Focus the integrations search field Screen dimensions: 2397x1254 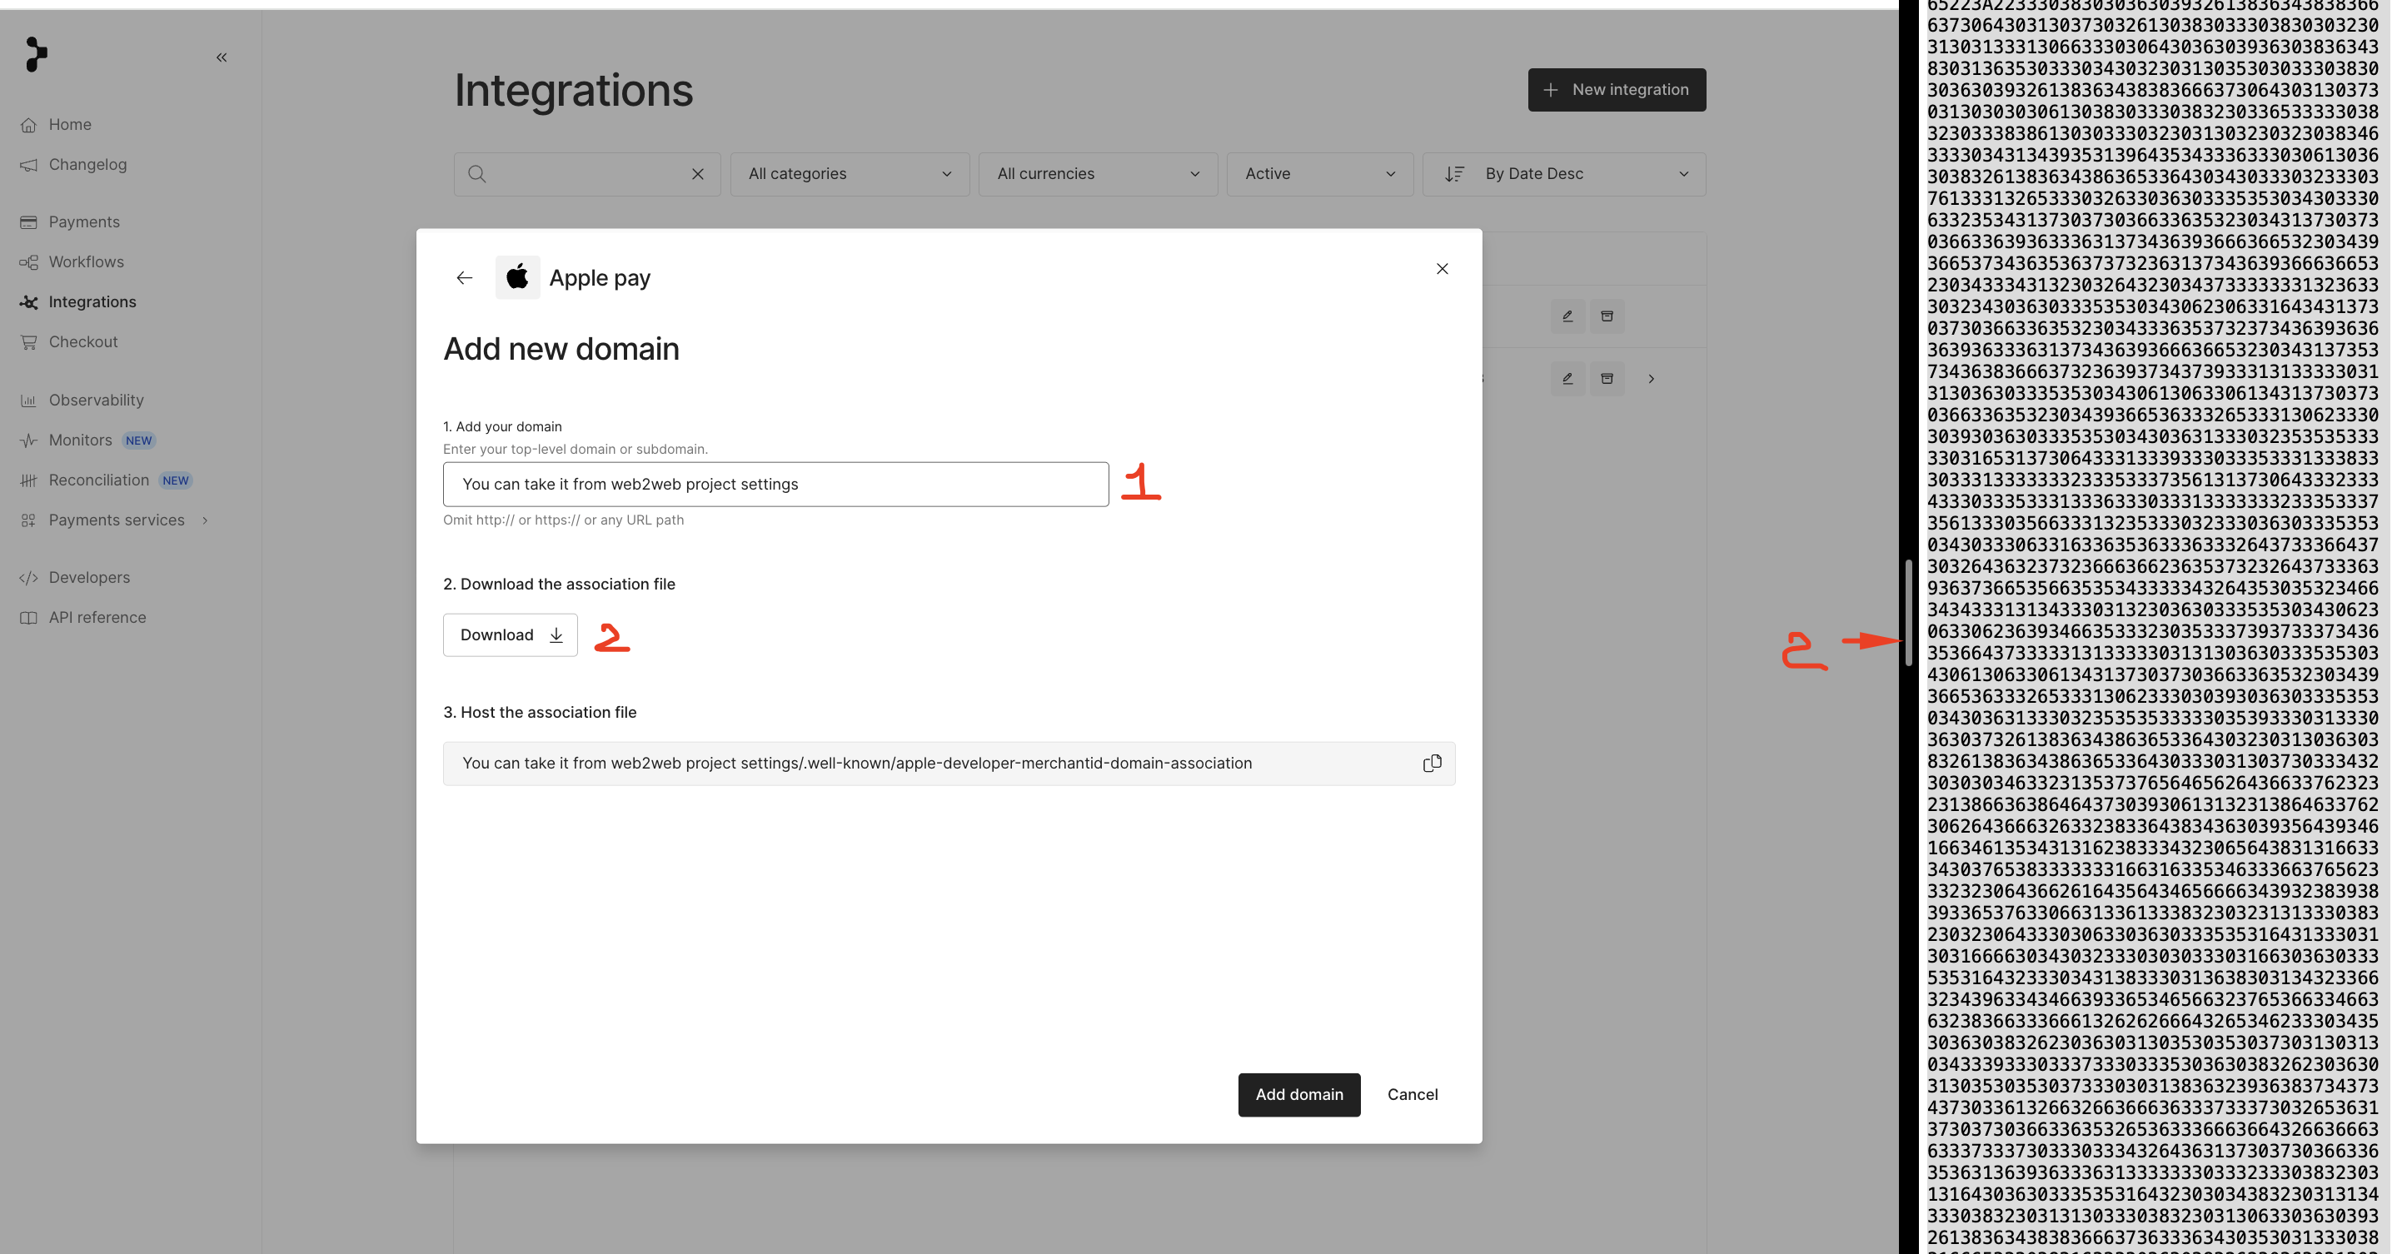[x=586, y=174]
